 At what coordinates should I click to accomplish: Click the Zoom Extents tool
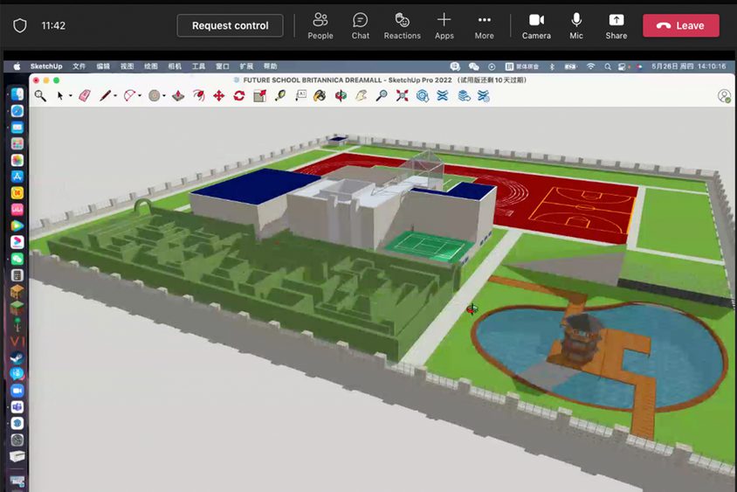[402, 96]
